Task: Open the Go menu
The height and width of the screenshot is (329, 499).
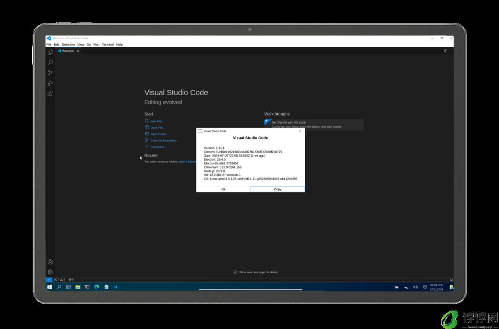Action: point(89,45)
